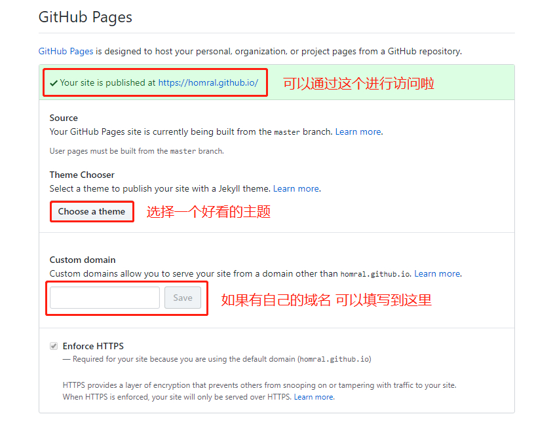The width and height of the screenshot is (553, 431).
Task: Click the homral.github.io code text in Custom domain description
Action: pyautogui.click(x=375, y=274)
